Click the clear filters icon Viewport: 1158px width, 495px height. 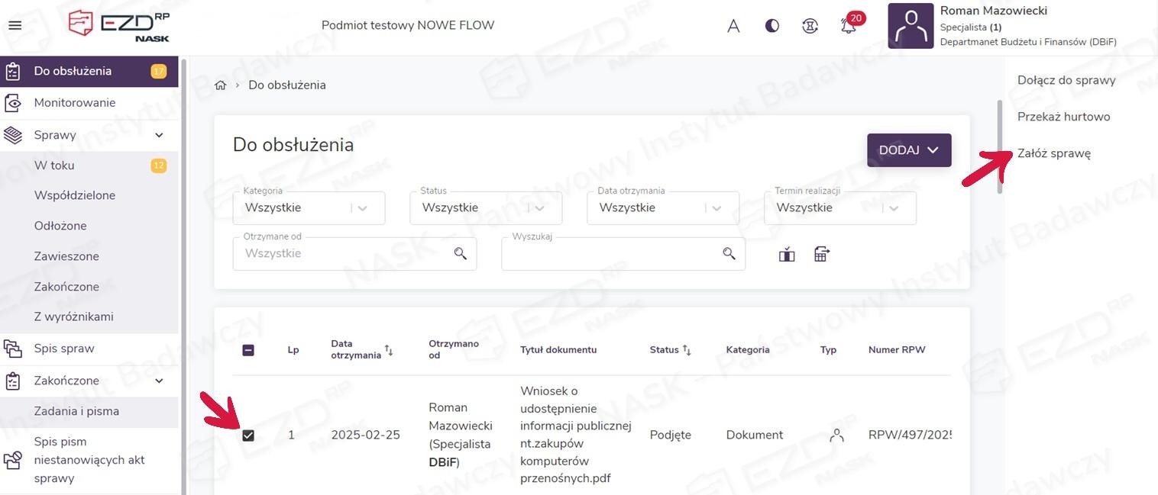(x=787, y=254)
